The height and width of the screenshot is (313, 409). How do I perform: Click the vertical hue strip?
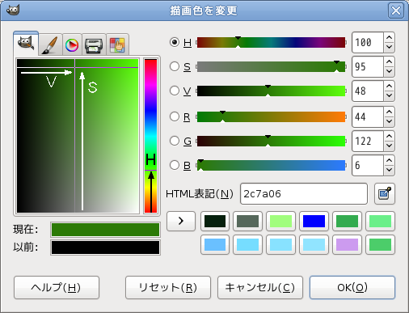[150, 136]
